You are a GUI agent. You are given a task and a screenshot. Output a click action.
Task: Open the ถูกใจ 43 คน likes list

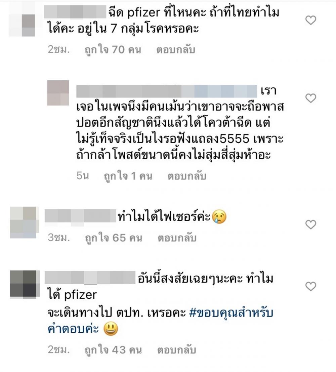[x=113, y=350]
